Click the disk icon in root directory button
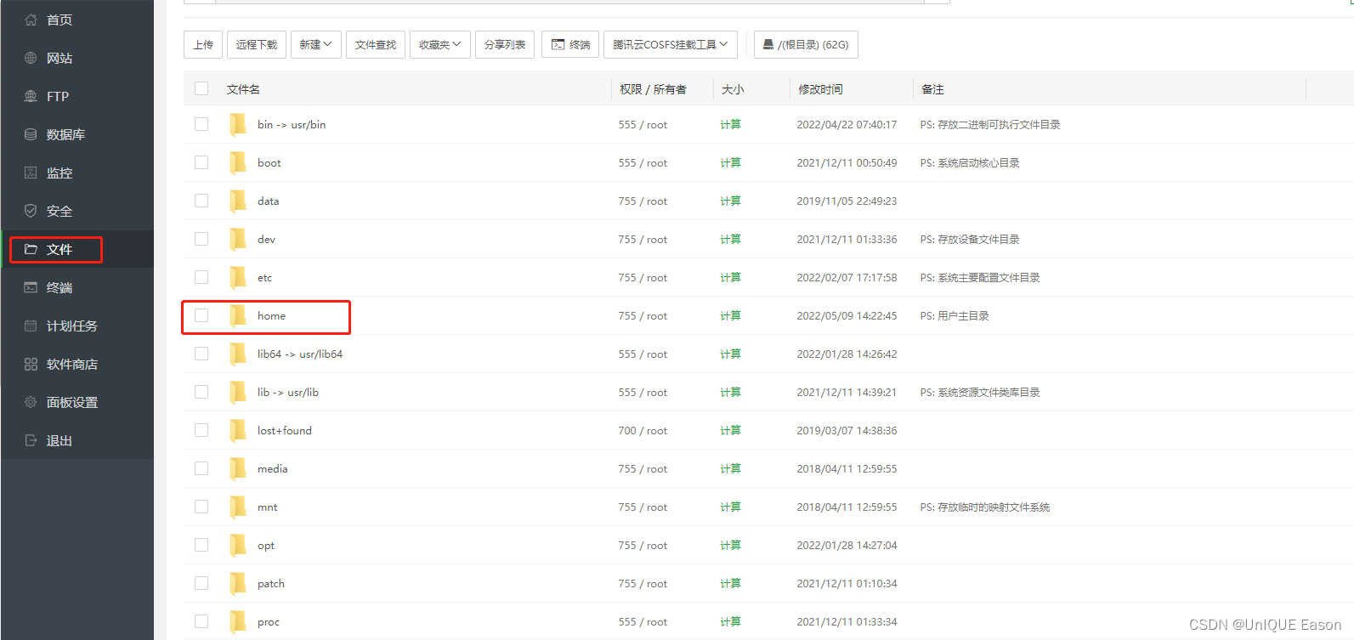 pos(768,44)
